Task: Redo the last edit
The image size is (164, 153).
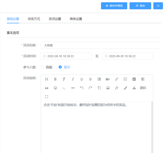Action: tap(90, 88)
